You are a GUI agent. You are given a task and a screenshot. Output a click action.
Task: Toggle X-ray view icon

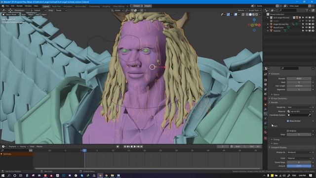tap(243, 14)
